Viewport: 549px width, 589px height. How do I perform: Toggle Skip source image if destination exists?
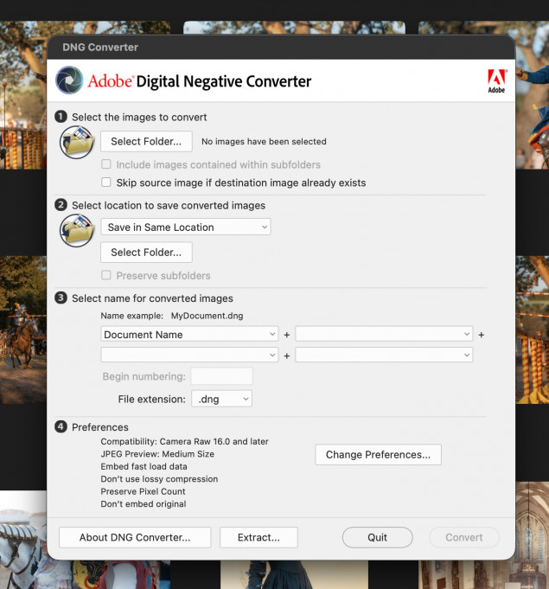pyautogui.click(x=106, y=182)
